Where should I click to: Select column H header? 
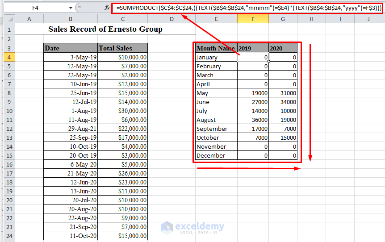pos(311,19)
